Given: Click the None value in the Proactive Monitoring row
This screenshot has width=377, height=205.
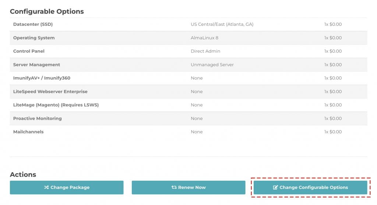Looking at the screenshot, I should tap(197, 118).
